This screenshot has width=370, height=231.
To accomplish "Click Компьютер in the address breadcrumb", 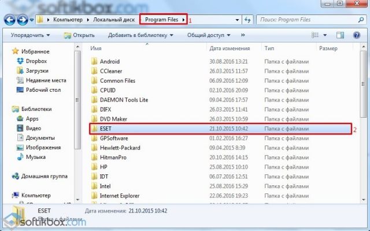I will pos(68,20).
